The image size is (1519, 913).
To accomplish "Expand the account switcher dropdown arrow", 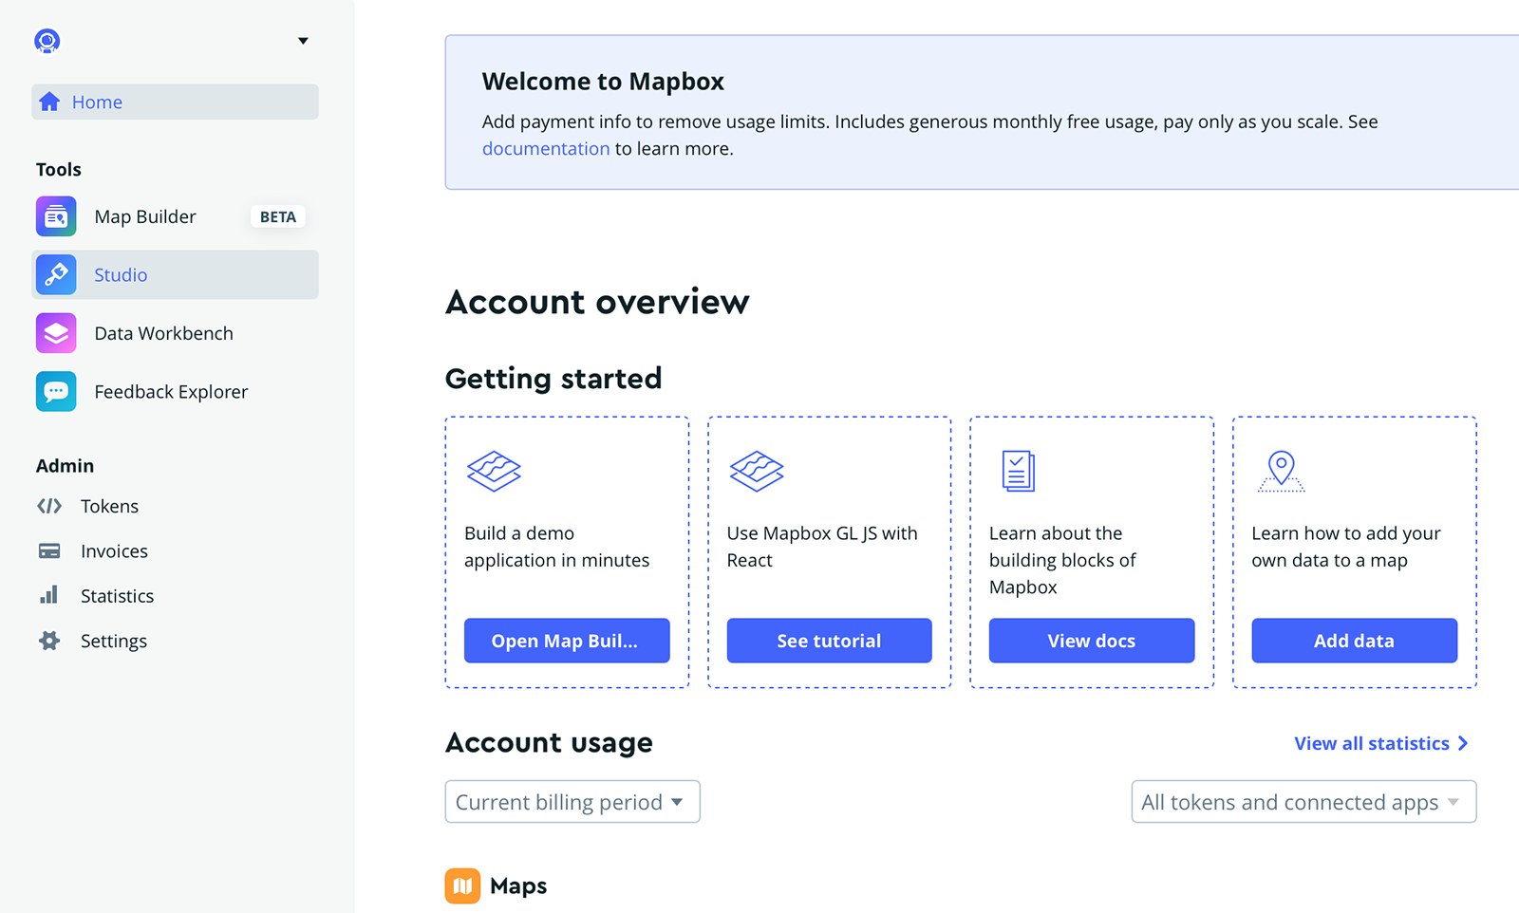I will [303, 41].
